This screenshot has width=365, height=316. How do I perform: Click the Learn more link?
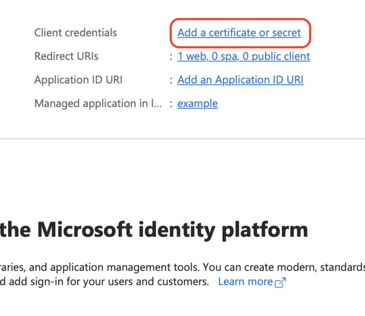[245, 281]
